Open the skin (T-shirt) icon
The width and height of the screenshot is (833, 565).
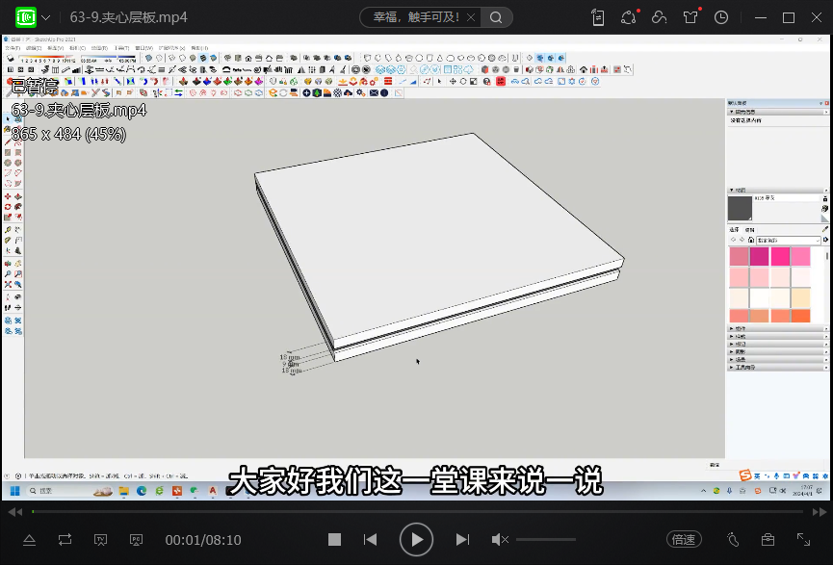690,17
